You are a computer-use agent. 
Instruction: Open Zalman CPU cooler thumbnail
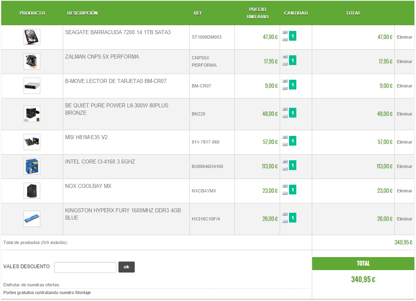32,61
